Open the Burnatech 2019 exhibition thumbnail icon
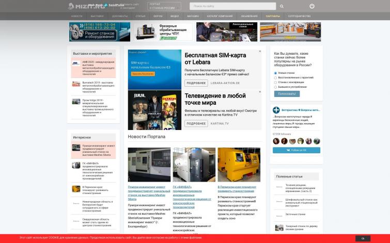Image resolution: width=390 pixels, height=243 pixels. [76, 84]
